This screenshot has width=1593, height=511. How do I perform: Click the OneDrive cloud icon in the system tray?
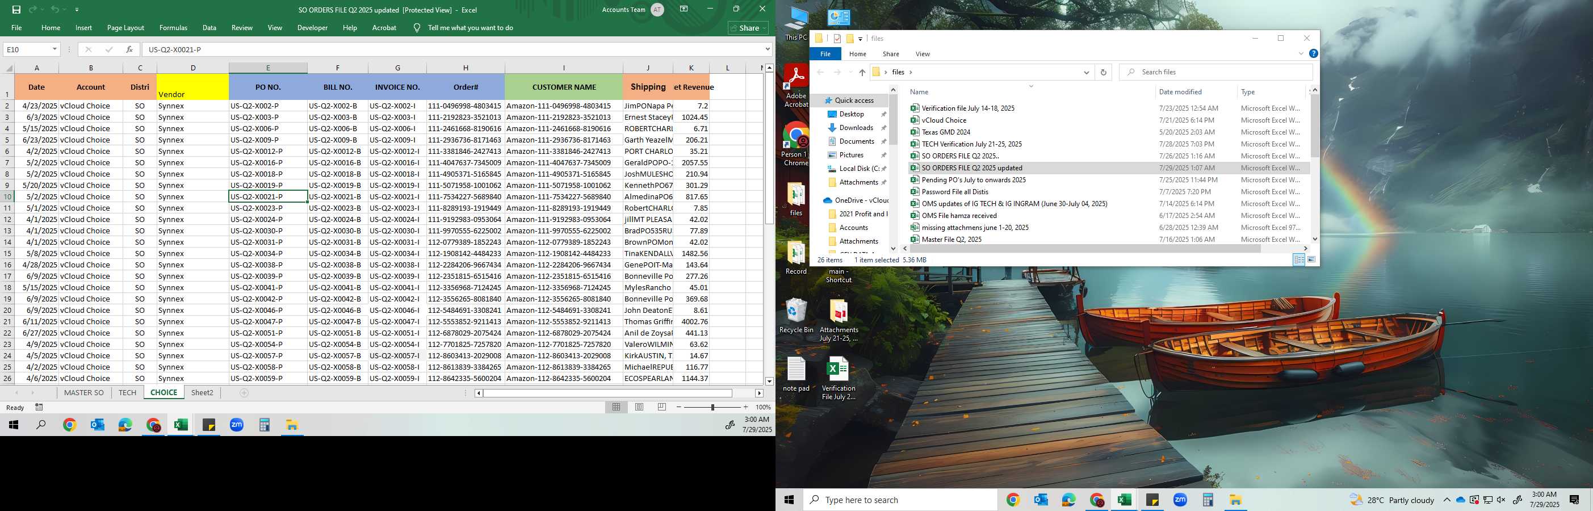[x=1461, y=500]
